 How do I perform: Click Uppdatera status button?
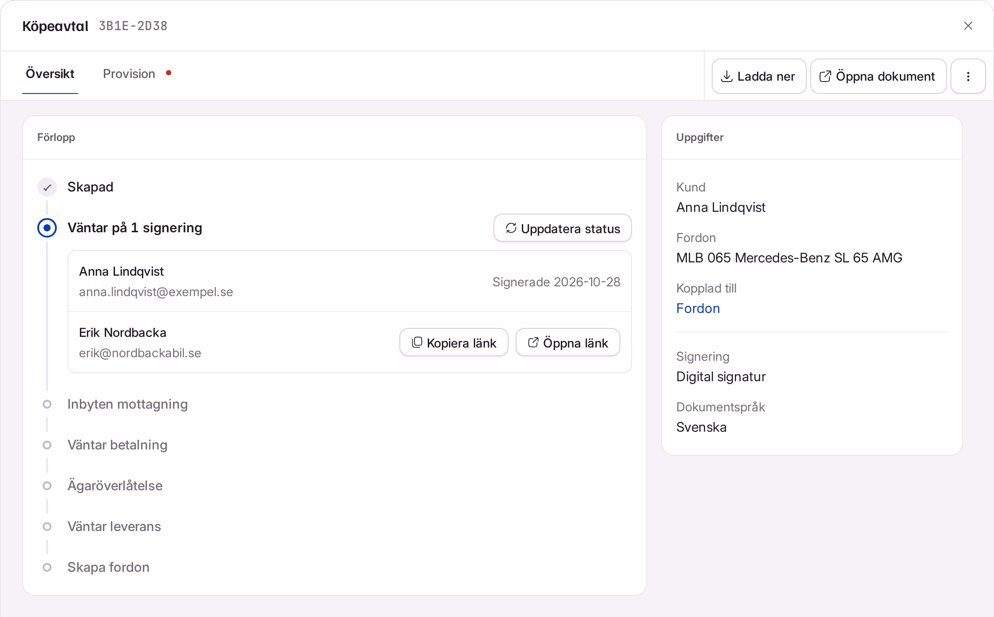click(x=563, y=228)
